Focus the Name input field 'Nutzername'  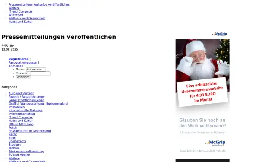[x=36, y=70]
